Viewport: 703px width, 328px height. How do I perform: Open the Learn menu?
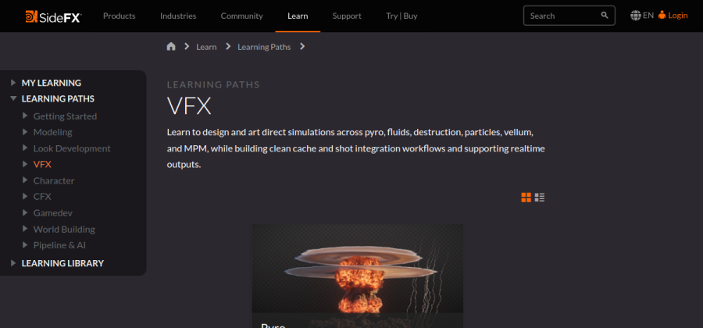pos(298,16)
